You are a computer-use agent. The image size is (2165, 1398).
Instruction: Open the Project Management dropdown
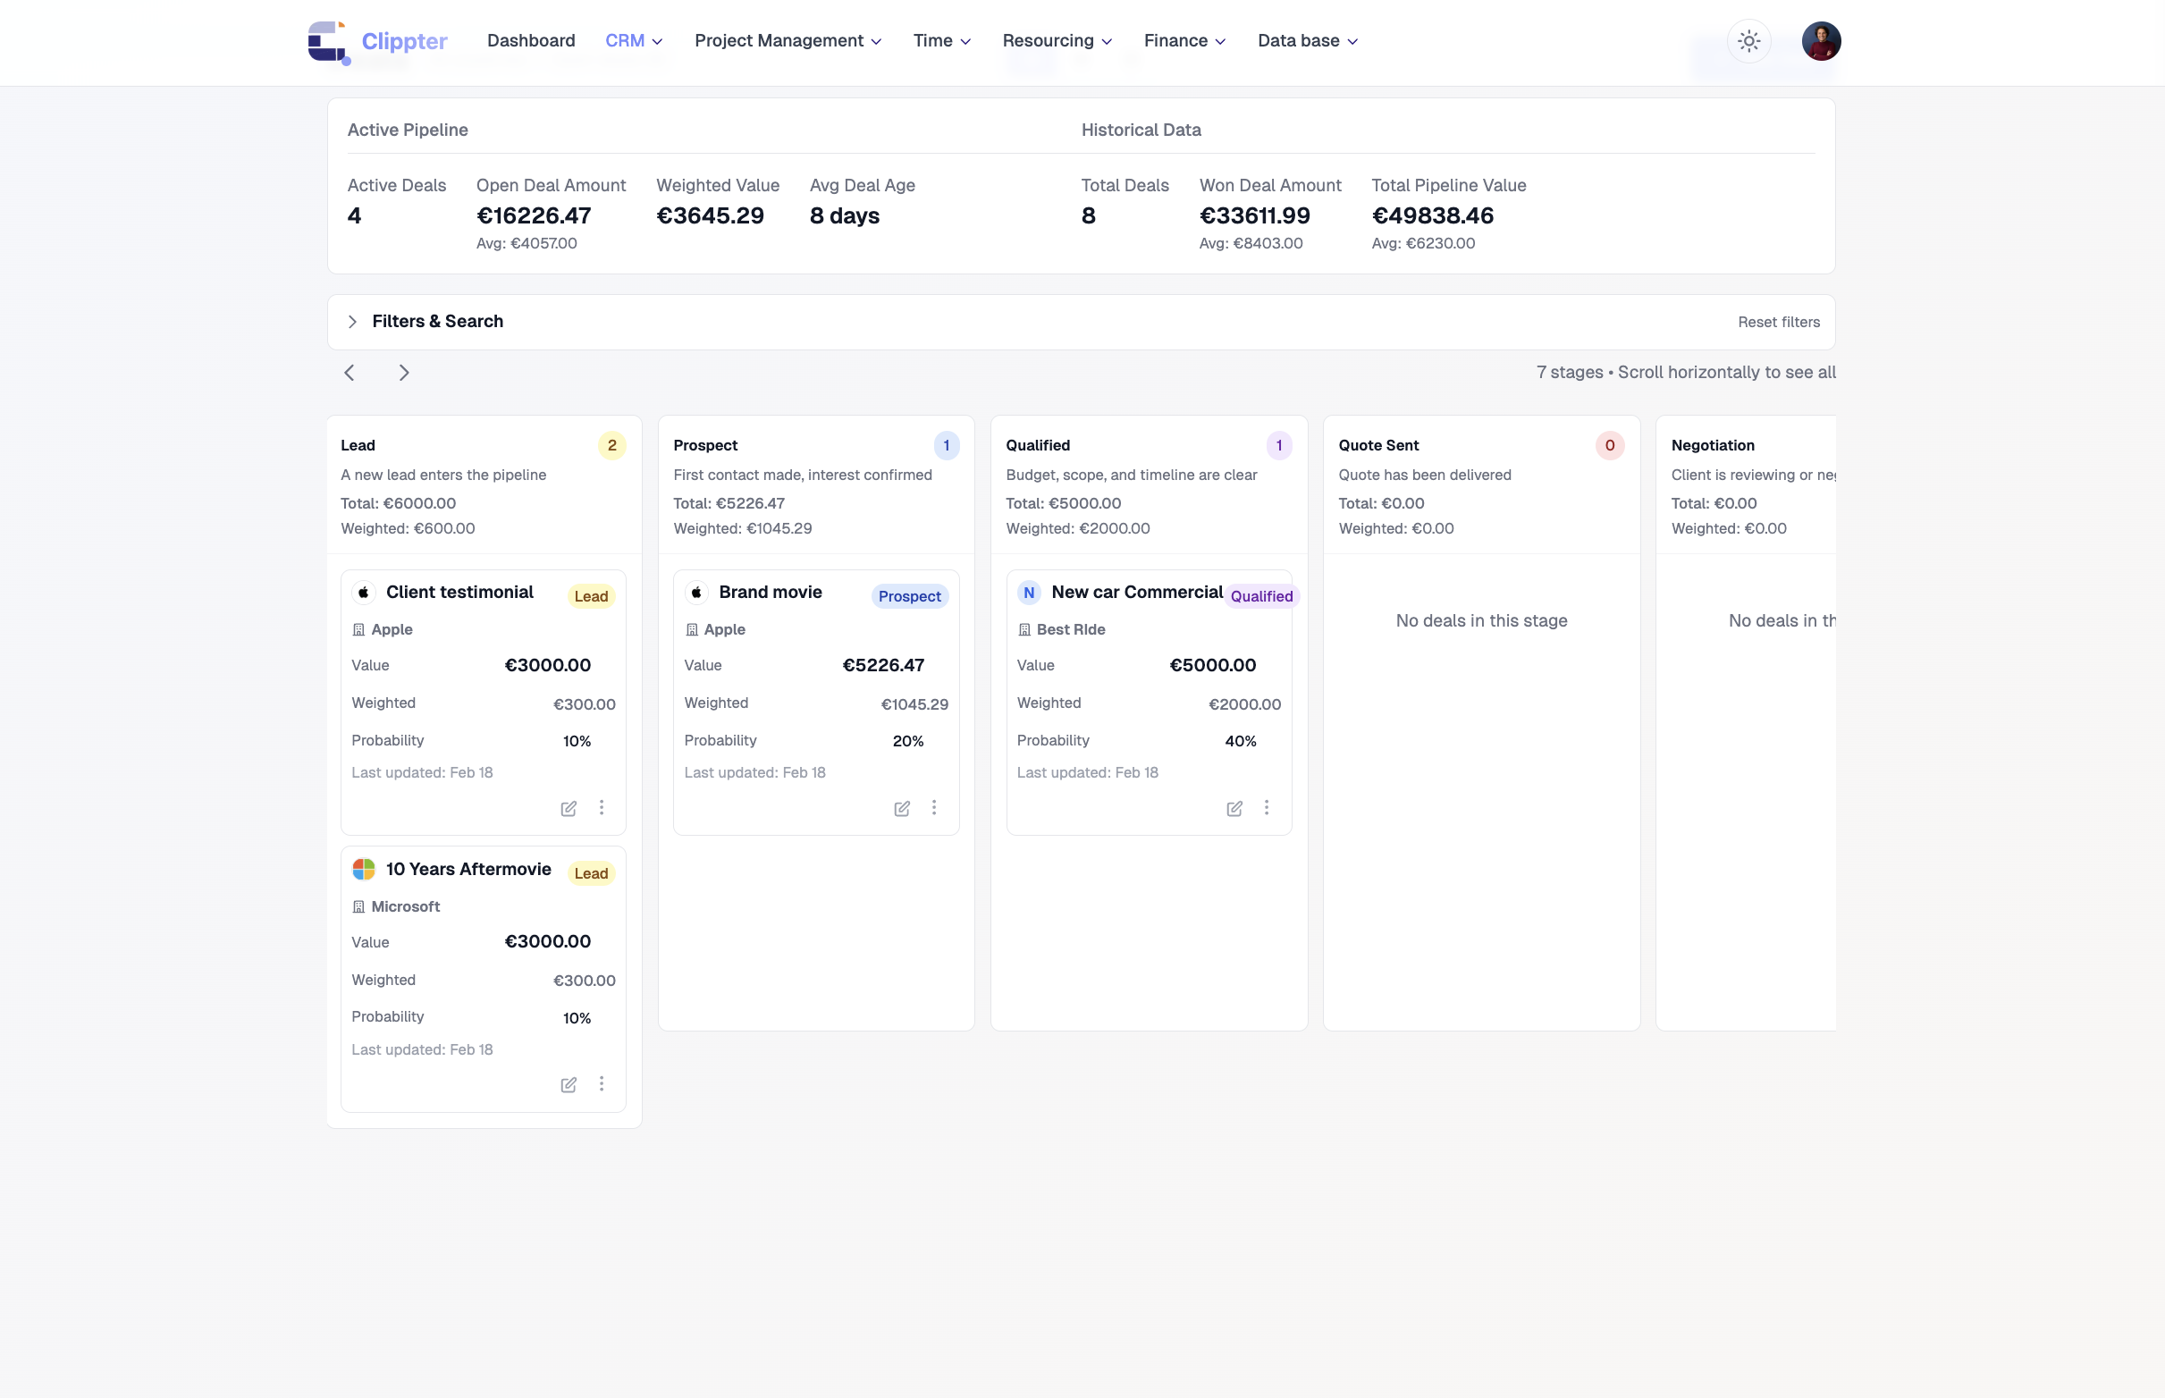pyautogui.click(x=787, y=41)
